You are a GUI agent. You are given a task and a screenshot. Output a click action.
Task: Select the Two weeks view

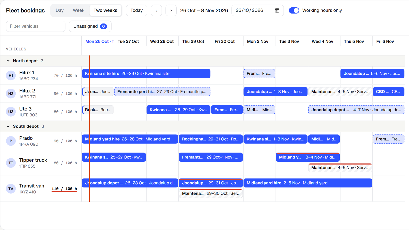click(105, 10)
